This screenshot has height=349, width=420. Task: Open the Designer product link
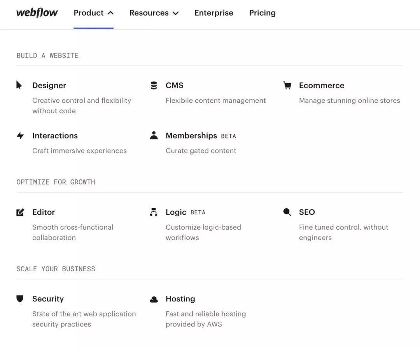click(x=49, y=85)
